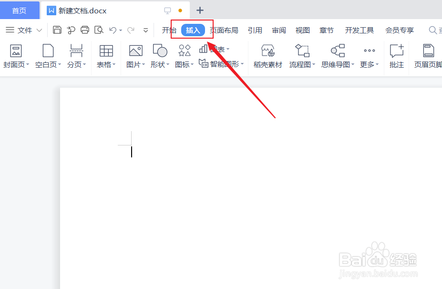
Task: Click the table (表格) grid icon
Action: click(106, 51)
